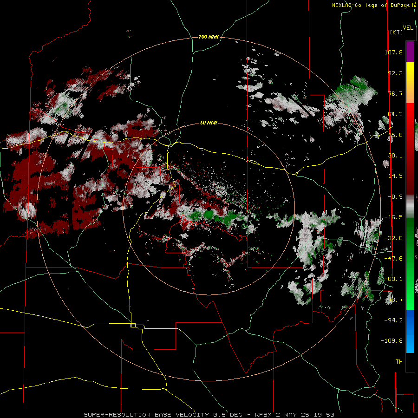Select the -16.5 scale value
The image size is (418, 418).
(393, 217)
